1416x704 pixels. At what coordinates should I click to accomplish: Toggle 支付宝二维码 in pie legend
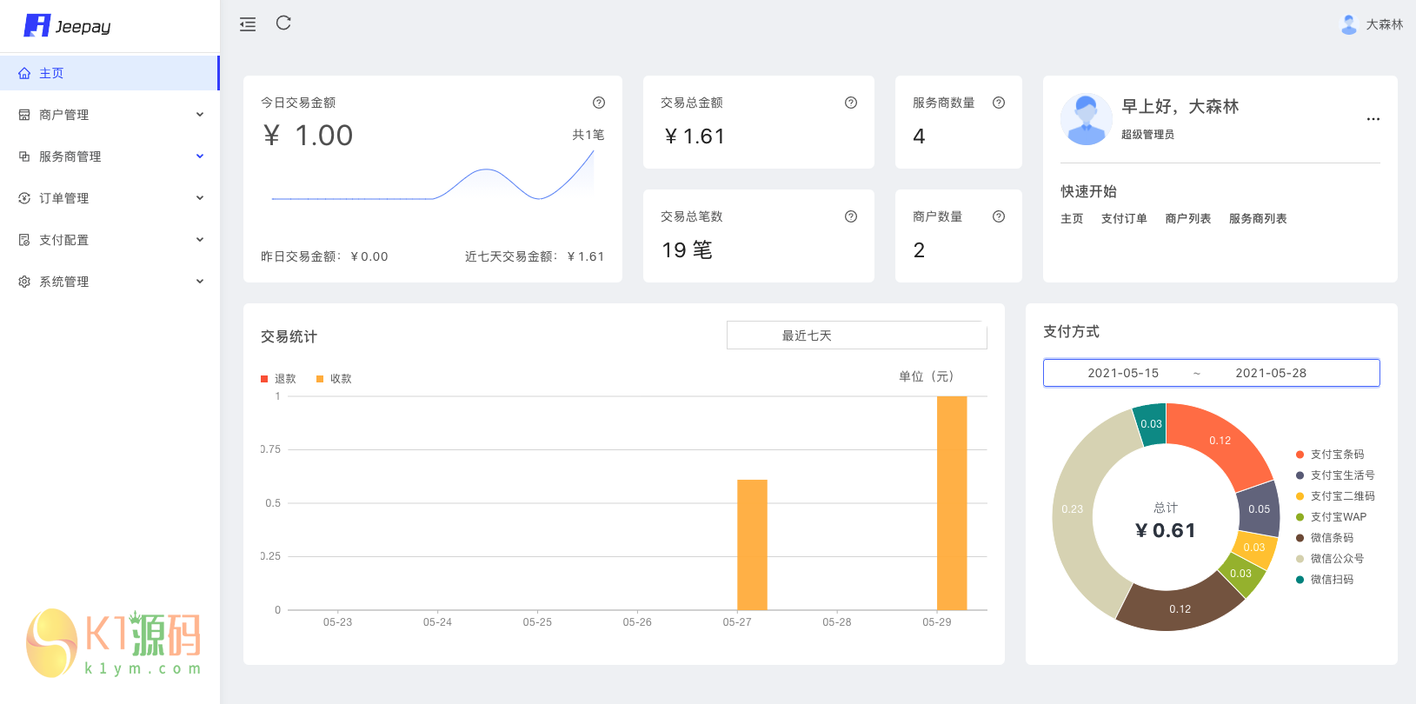pyautogui.click(x=1335, y=496)
